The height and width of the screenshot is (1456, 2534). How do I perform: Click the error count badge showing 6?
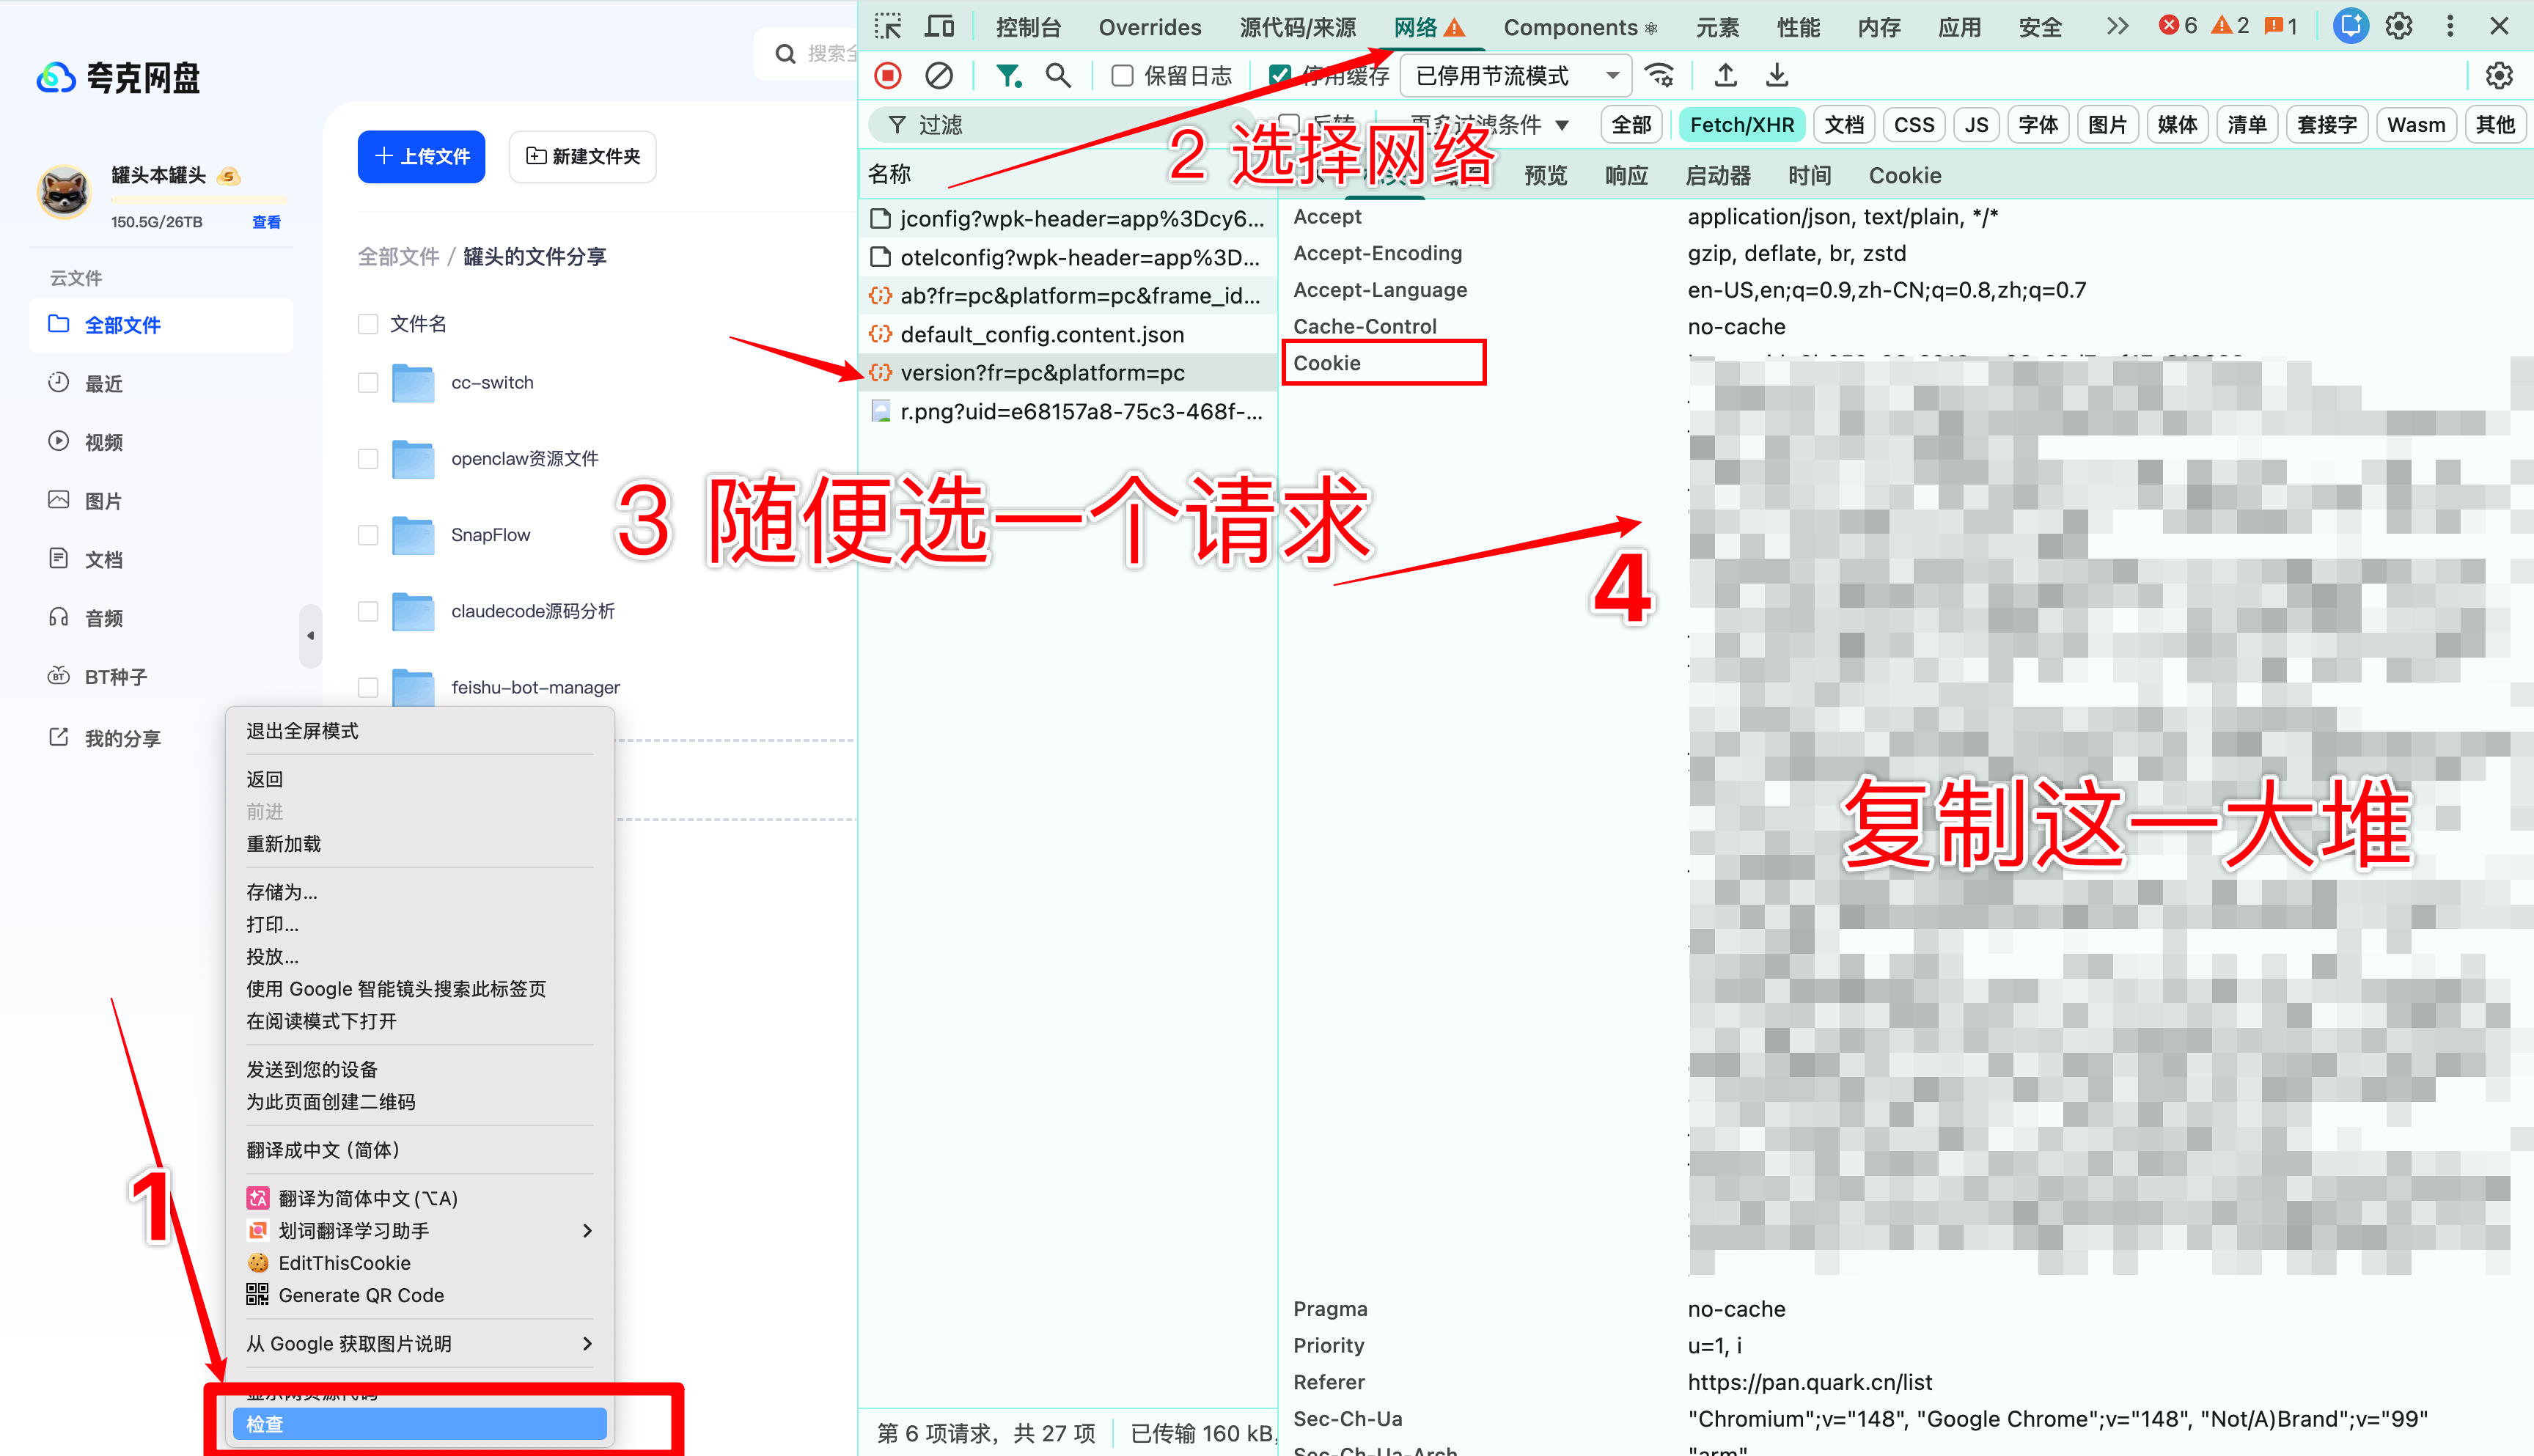click(2177, 26)
